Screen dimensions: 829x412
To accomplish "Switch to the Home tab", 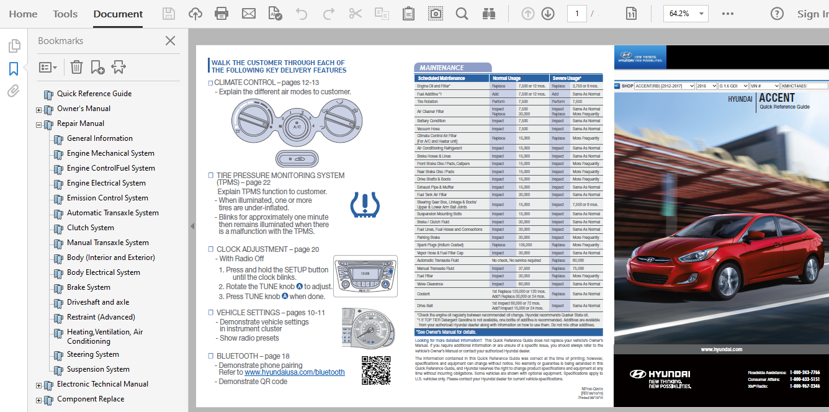I will click(23, 14).
